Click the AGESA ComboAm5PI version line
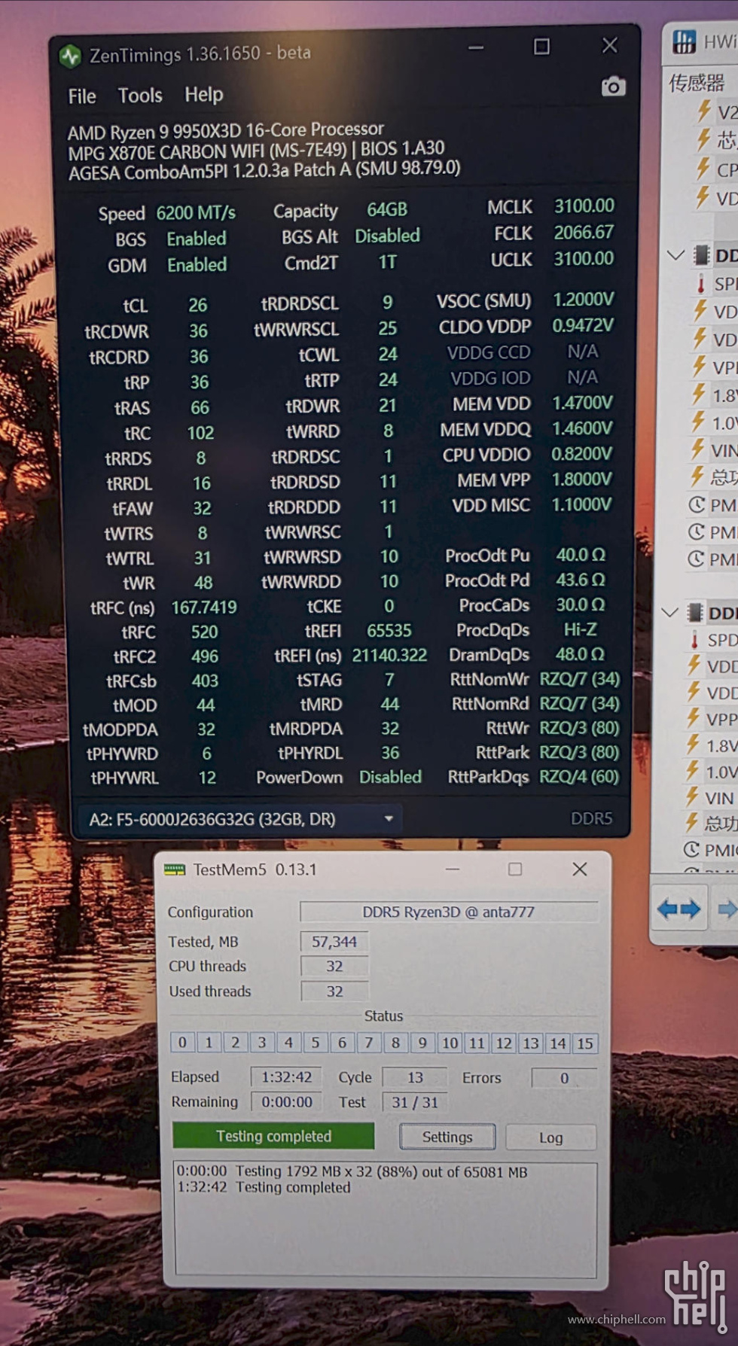 click(x=264, y=170)
